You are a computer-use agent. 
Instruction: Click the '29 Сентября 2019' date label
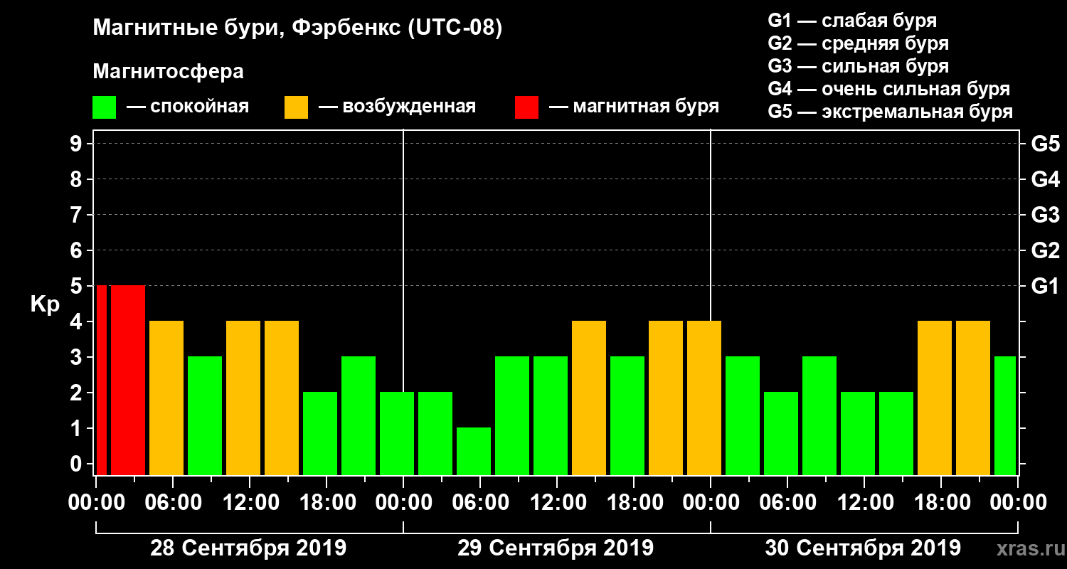[x=556, y=548]
